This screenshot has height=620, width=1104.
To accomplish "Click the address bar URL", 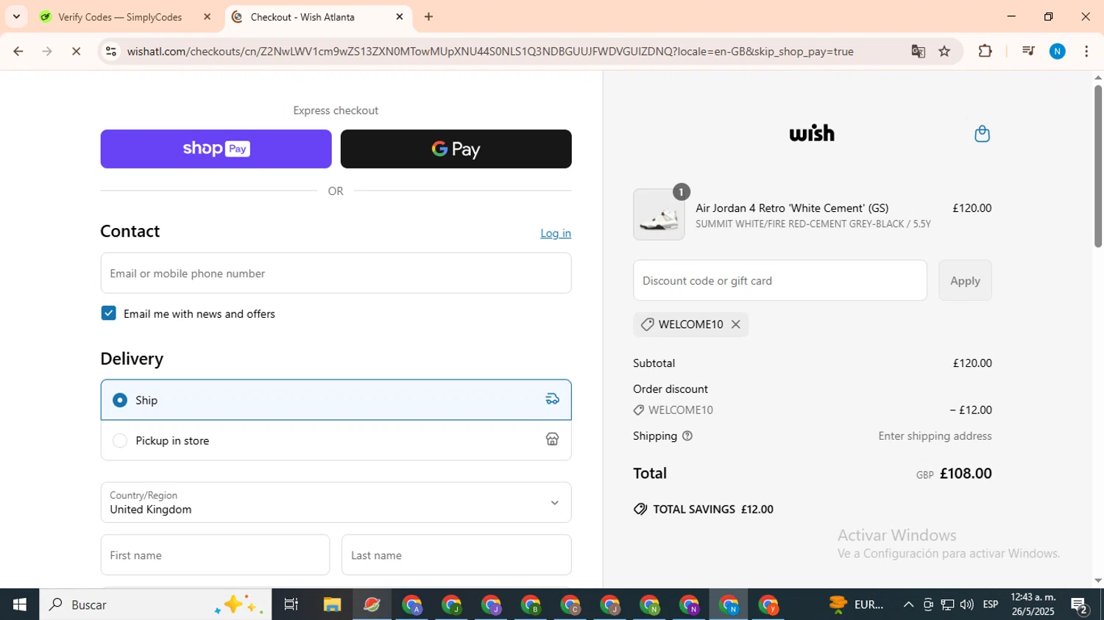I will click(490, 51).
